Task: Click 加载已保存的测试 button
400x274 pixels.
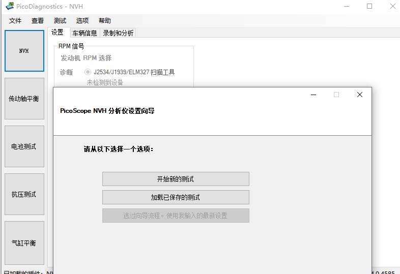Action: [176, 197]
